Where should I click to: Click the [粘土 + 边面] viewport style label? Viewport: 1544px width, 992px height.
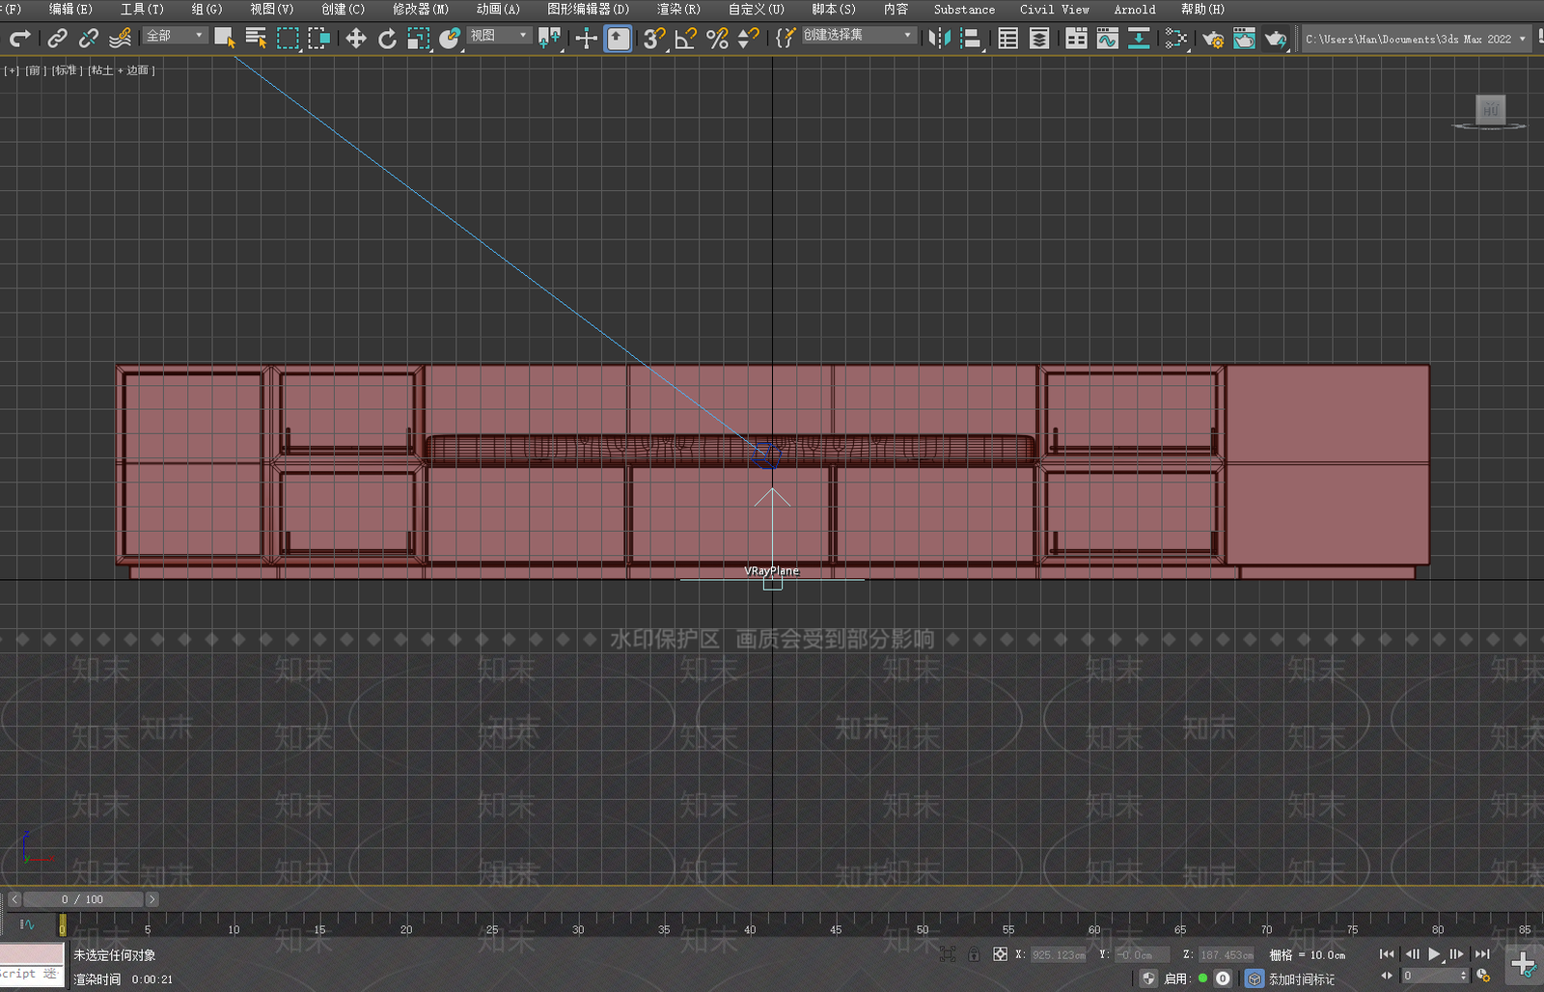(122, 70)
